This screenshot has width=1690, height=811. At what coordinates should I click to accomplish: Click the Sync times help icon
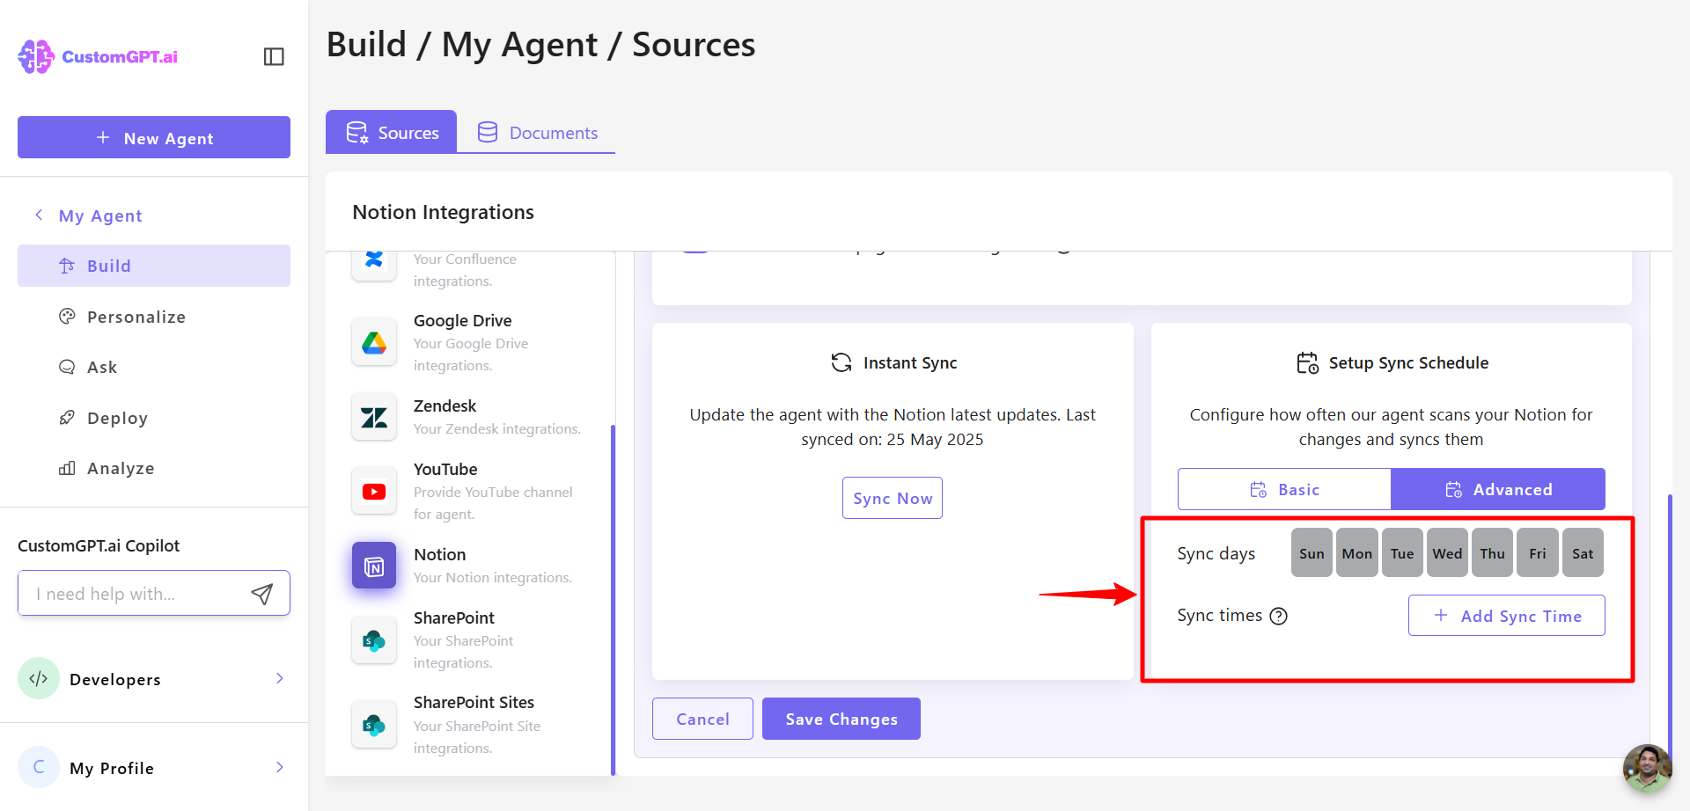point(1279,616)
